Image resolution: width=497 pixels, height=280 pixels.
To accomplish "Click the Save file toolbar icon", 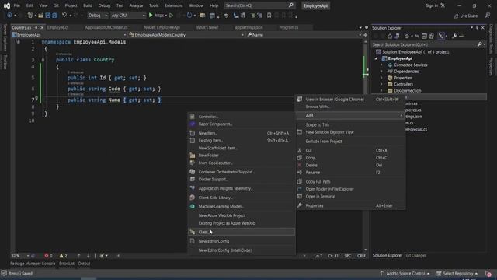I will 48,16.
